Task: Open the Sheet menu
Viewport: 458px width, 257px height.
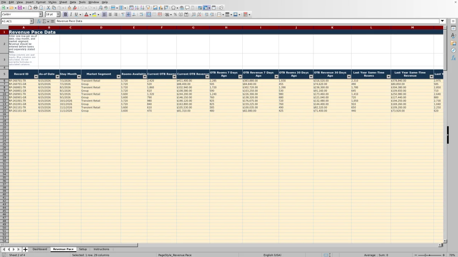Action: point(63,2)
